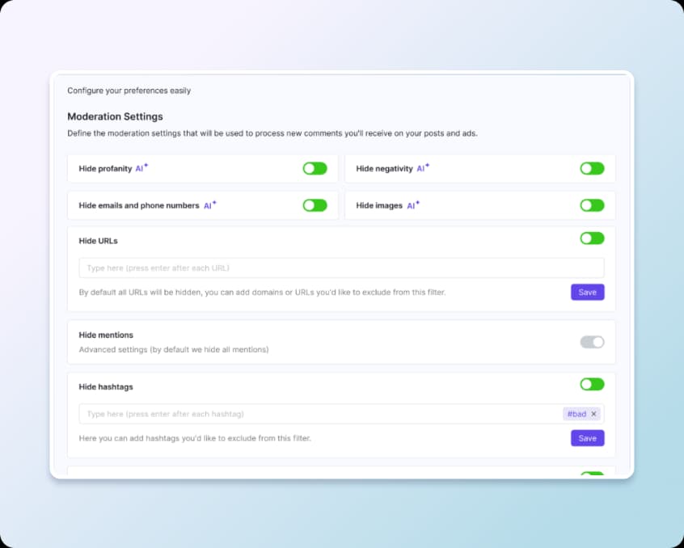The height and width of the screenshot is (548, 684).
Task: Turn off the Hide hashtags switch
Action: point(592,384)
